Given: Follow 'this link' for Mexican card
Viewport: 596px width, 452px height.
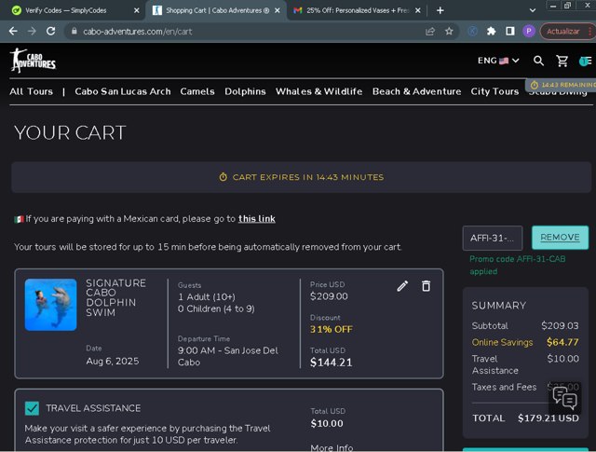Looking at the screenshot, I should pos(257,219).
